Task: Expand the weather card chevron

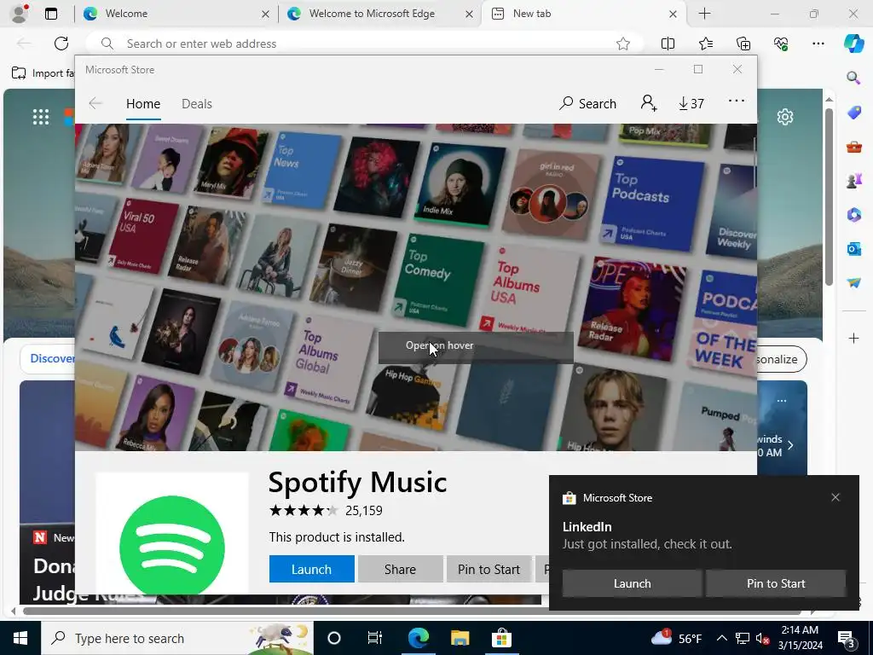Action: [x=790, y=445]
